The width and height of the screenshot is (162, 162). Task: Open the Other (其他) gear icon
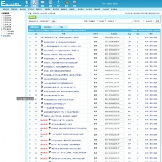tap(74, 4)
